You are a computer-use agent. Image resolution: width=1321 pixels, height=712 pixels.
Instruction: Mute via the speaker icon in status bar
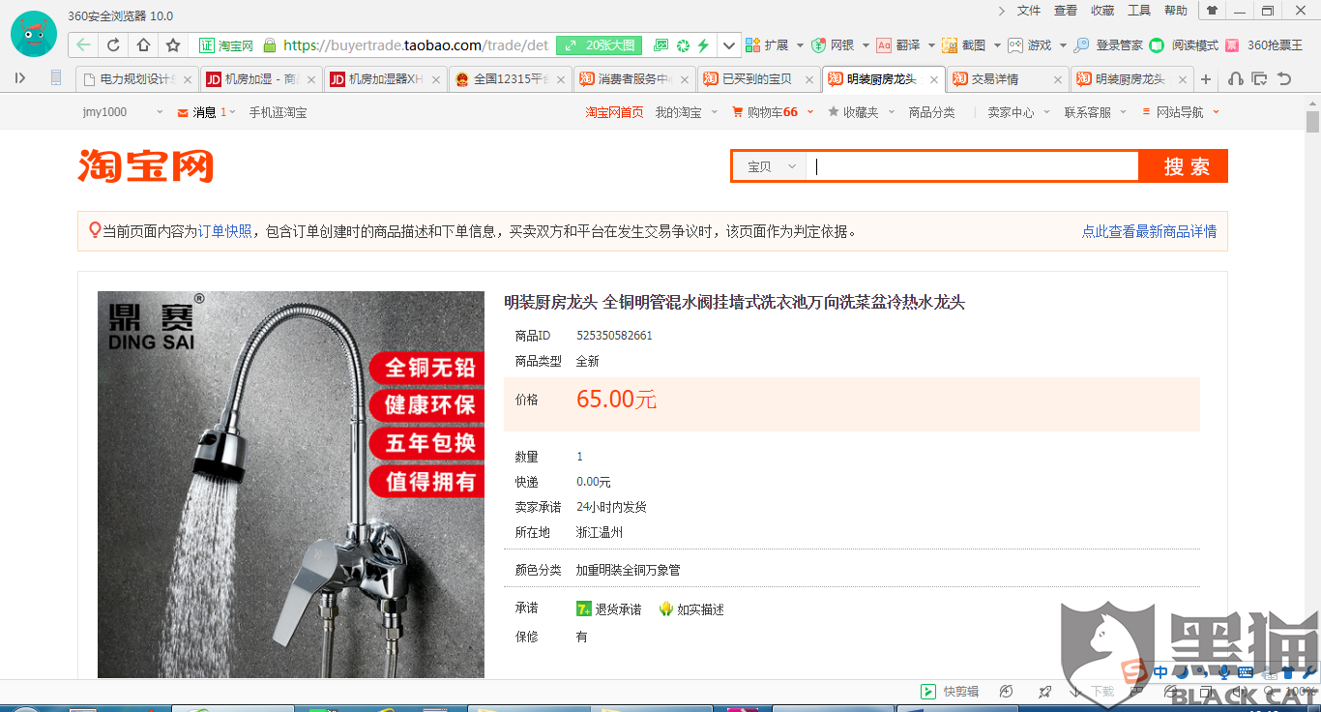coord(1241,690)
